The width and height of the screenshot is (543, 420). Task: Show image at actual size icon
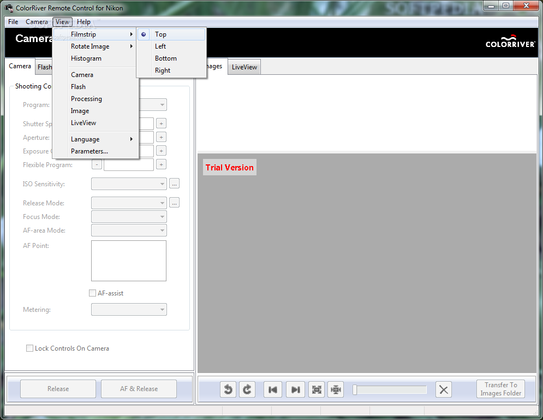click(336, 389)
